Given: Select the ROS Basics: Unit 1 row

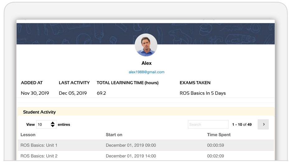Looking at the screenshot, I should point(146,145).
